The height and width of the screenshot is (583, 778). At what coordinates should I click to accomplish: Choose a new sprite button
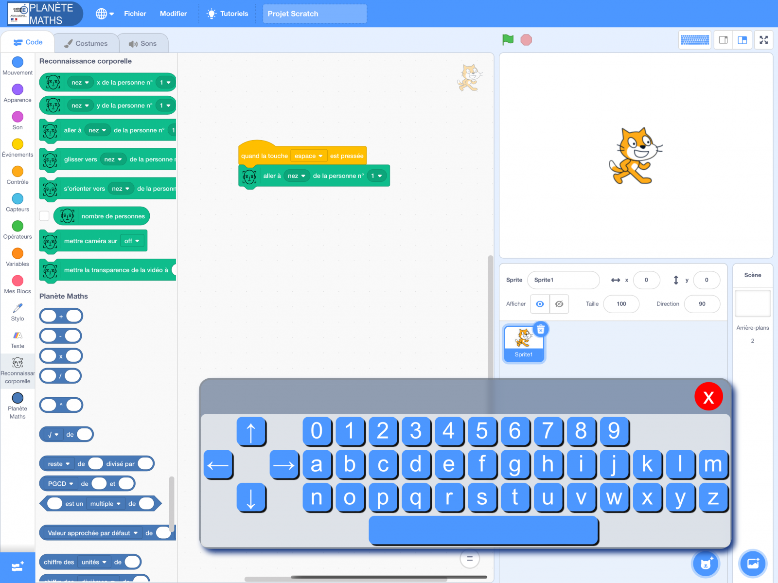click(x=706, y=564)
